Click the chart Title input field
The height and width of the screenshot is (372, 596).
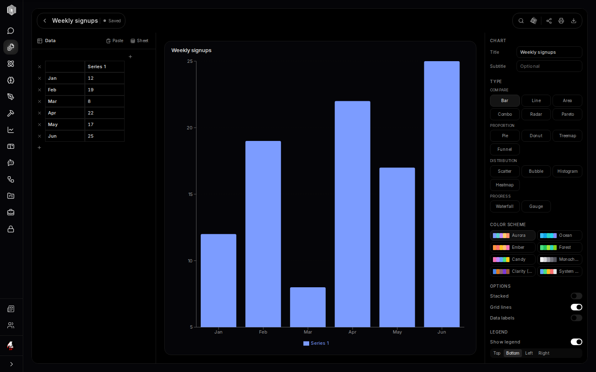(549, 52)
